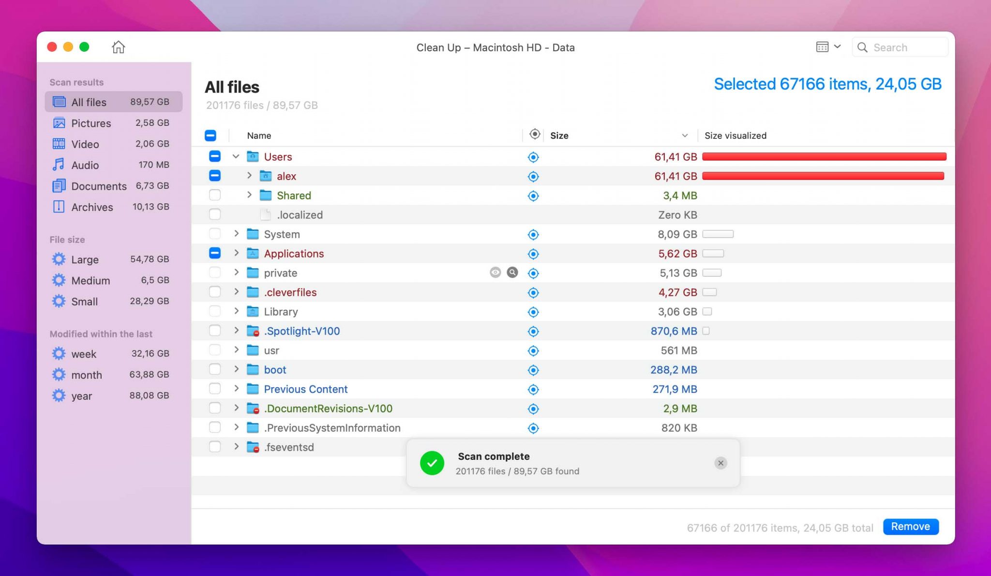Click target icon for private row
This screenshot has width=991, height=576.
point(533,273)
